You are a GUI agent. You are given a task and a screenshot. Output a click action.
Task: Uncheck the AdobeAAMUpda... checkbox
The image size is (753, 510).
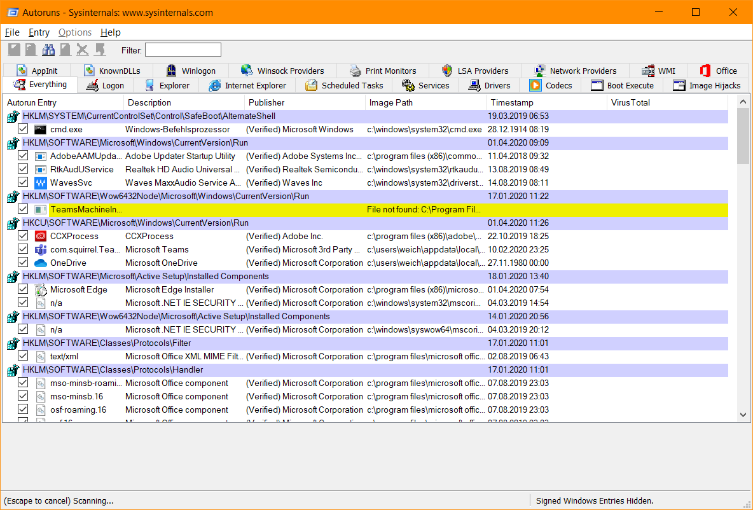(22, 156)
